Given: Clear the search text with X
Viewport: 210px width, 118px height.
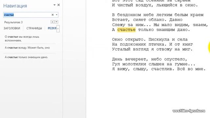Looking at the screenshot, I should [52, 15].
